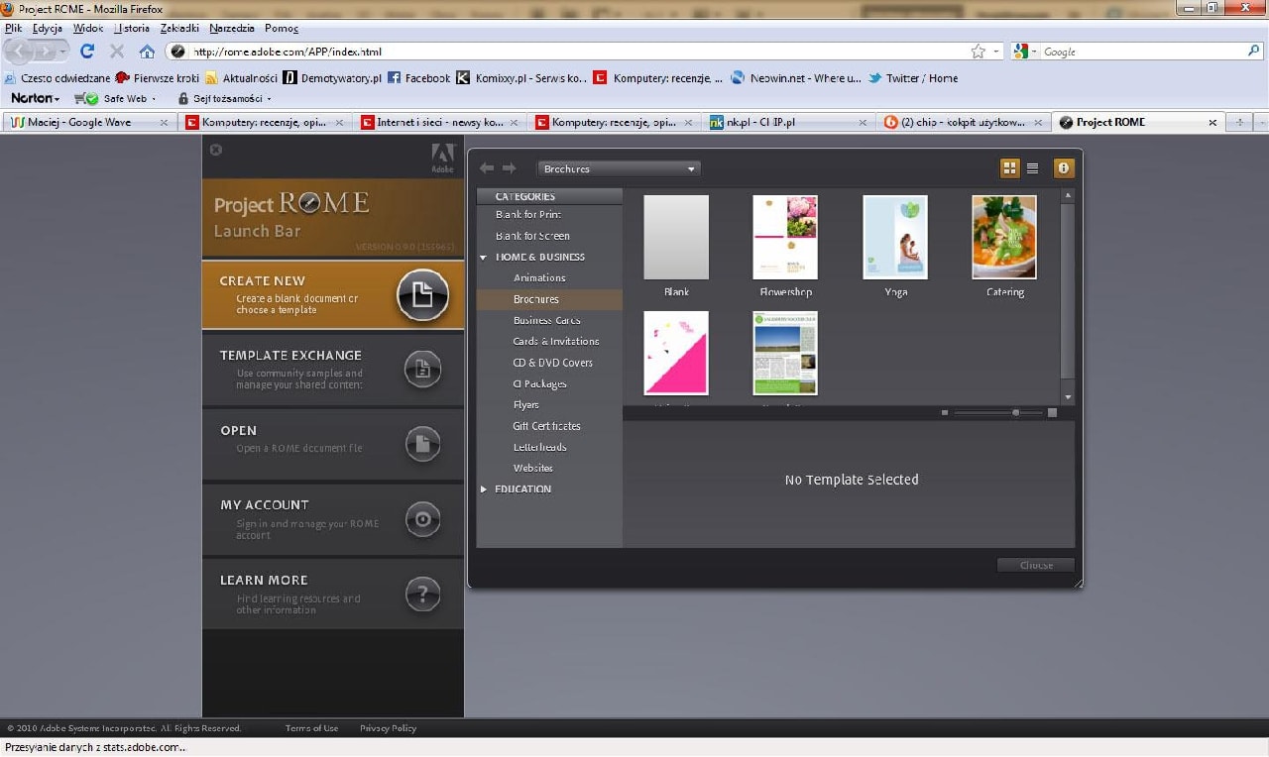Switch to list view
Viewport: 1269px width, 757px height.
coord(1032,168)
